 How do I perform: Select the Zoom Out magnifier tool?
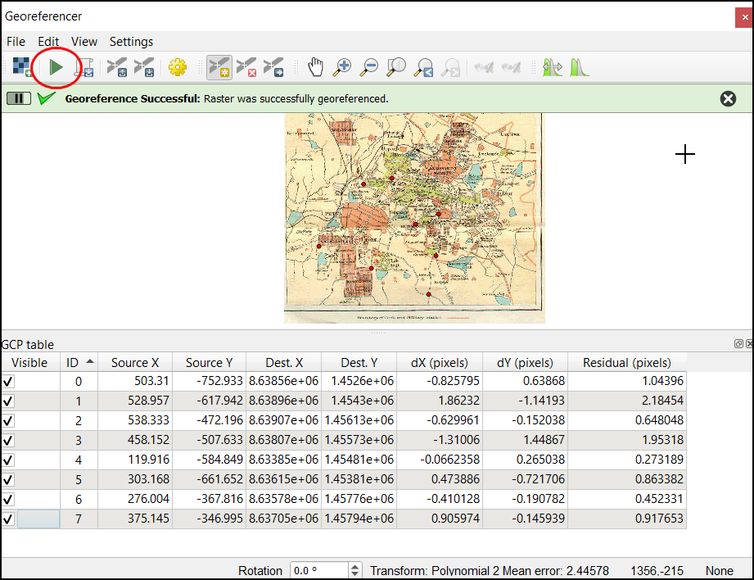pyautogui.click(x=369, y=67)
